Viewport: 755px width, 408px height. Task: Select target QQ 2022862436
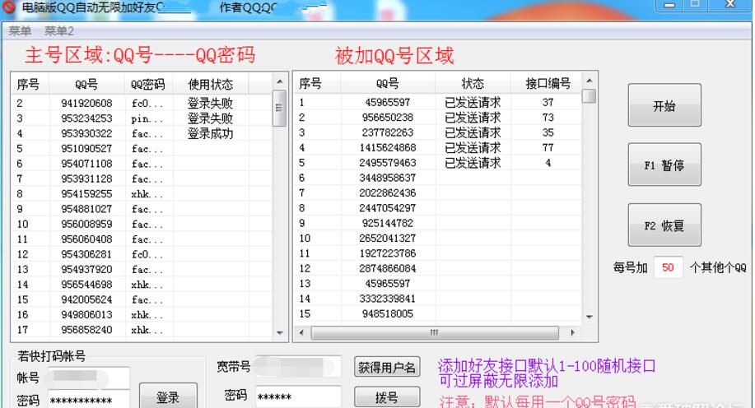click(x=438, y=193)
